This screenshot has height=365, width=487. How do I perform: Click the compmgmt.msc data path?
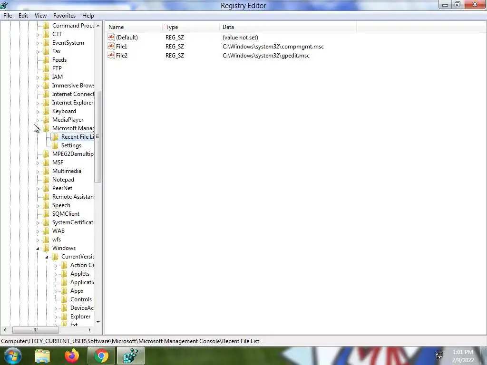[x=273, y=46]
